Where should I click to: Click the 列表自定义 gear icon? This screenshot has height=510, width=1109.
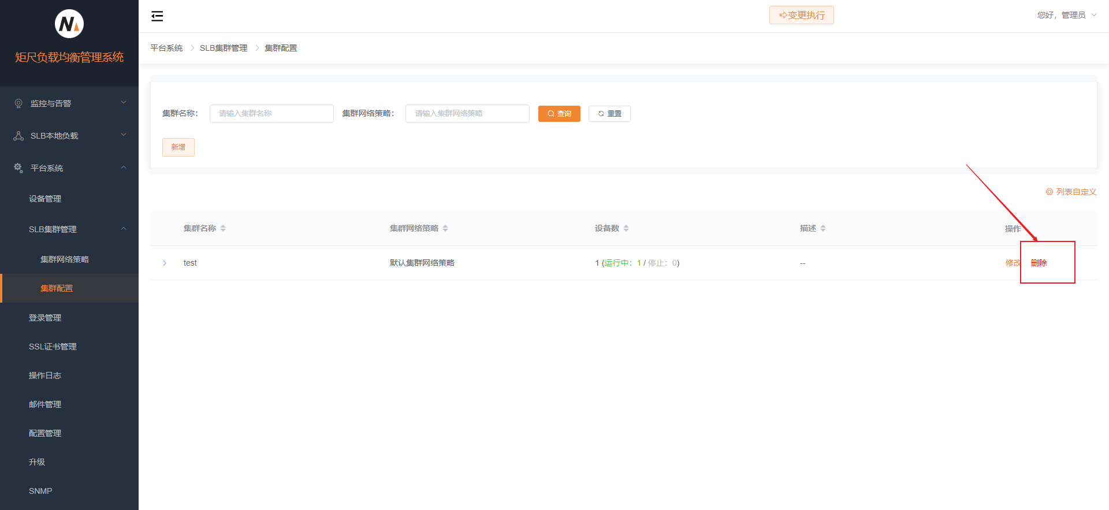click(1049, 192)
